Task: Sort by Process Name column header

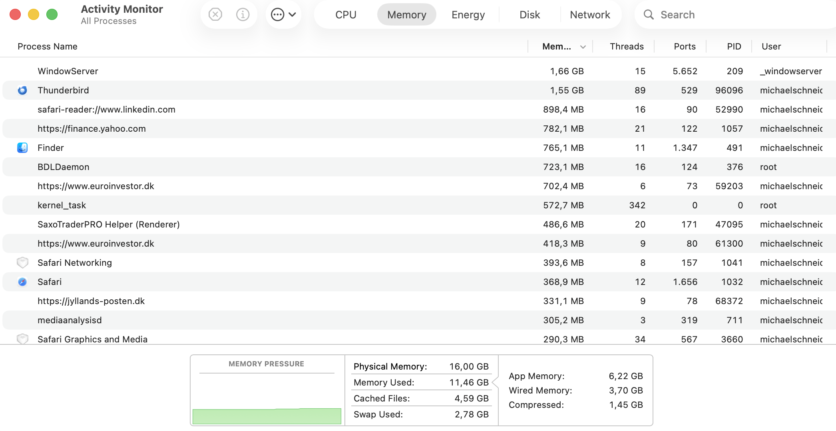Action: point(48,47)
